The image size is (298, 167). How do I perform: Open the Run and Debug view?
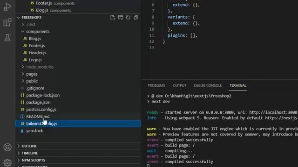7,7
